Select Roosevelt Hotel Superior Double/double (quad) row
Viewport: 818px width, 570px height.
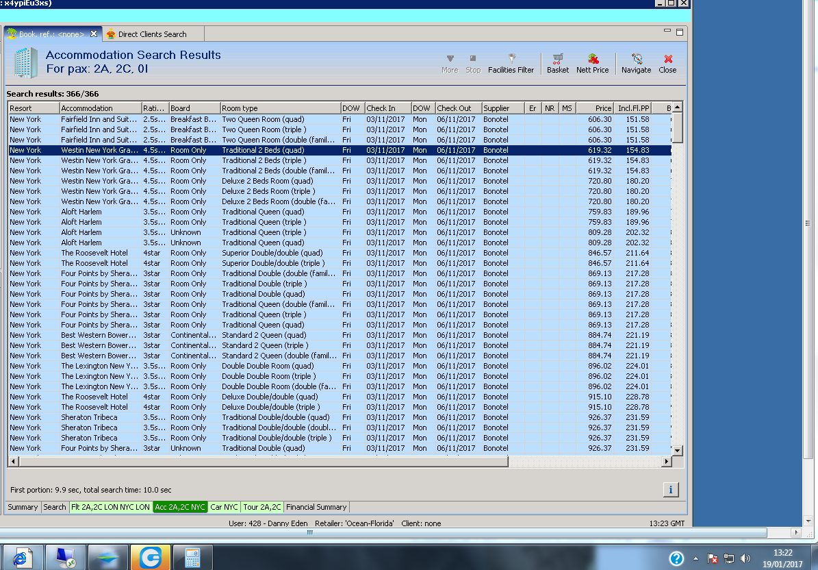point(340,253)
